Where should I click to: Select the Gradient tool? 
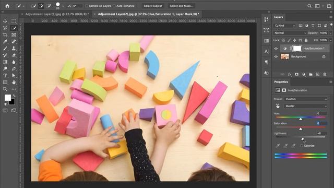(5, 62)
